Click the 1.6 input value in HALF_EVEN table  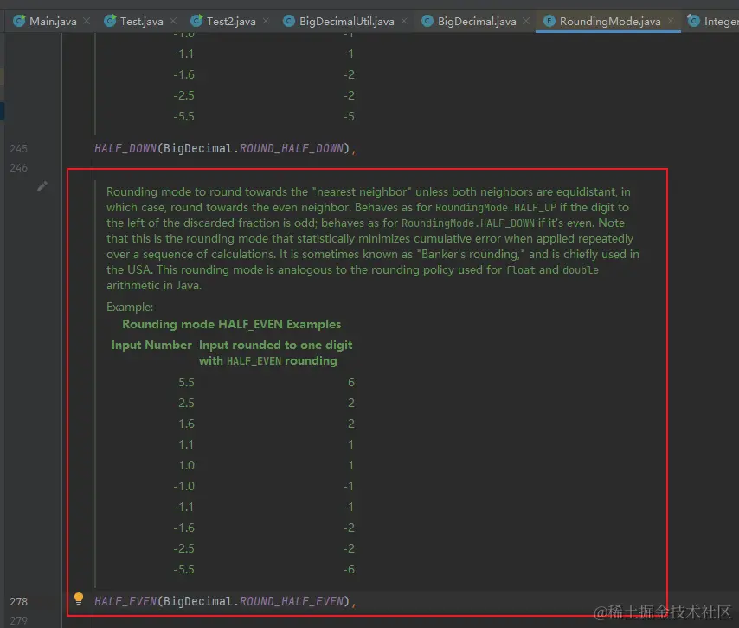[186, 424]
